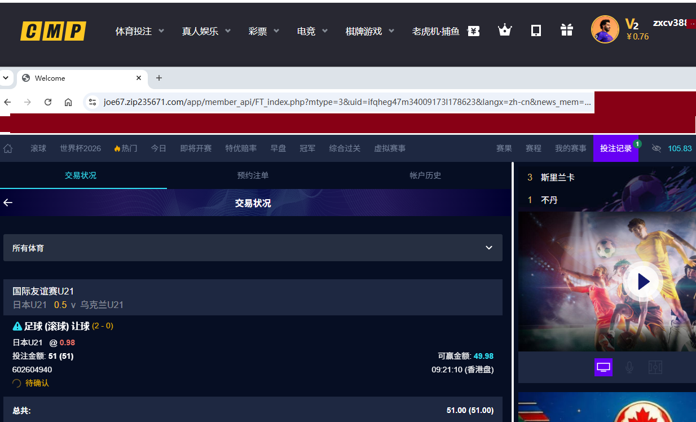Expand the 真人娱乐 dropdown menu
Viewport: 696px width, 422px height.
click(x=206, y=31)
